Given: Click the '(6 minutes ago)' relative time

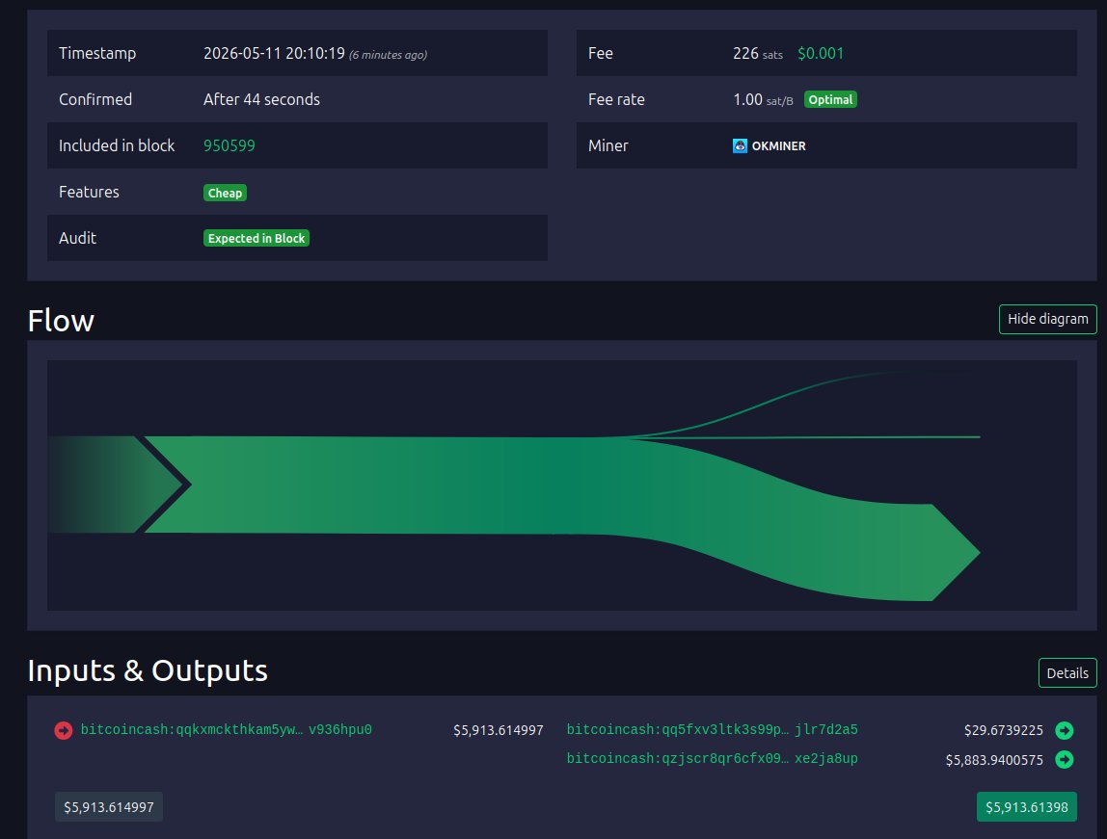Looking at the screenshot, I should (x=389, y=55).
